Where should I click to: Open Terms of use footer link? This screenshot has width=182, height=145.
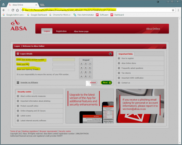click(x=15, y=131)
